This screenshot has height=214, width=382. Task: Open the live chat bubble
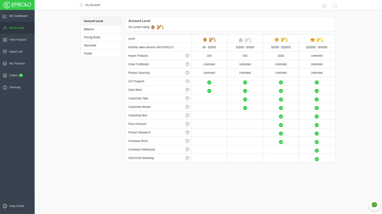click(x=374, y=205)
